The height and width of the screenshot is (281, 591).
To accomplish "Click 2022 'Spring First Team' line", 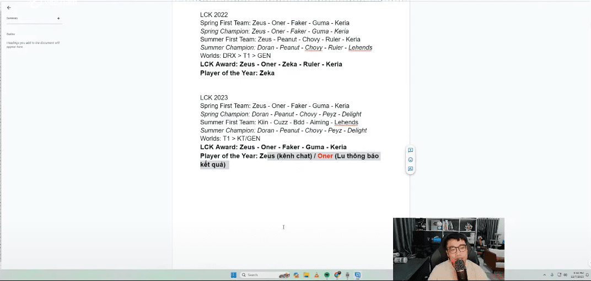I will (x=275, y=23).
